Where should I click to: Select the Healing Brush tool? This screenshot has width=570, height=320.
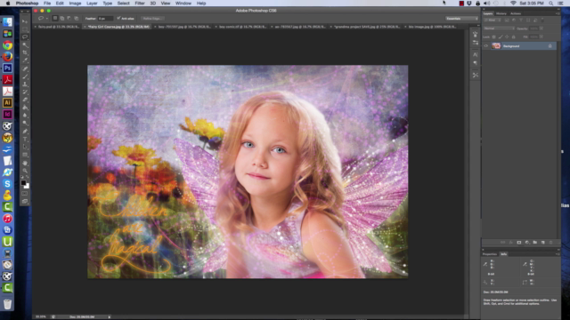pyautogui.click(x=25, y=68)
